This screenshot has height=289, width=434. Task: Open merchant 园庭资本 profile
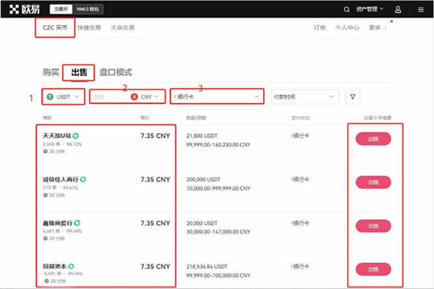point(54,266)
